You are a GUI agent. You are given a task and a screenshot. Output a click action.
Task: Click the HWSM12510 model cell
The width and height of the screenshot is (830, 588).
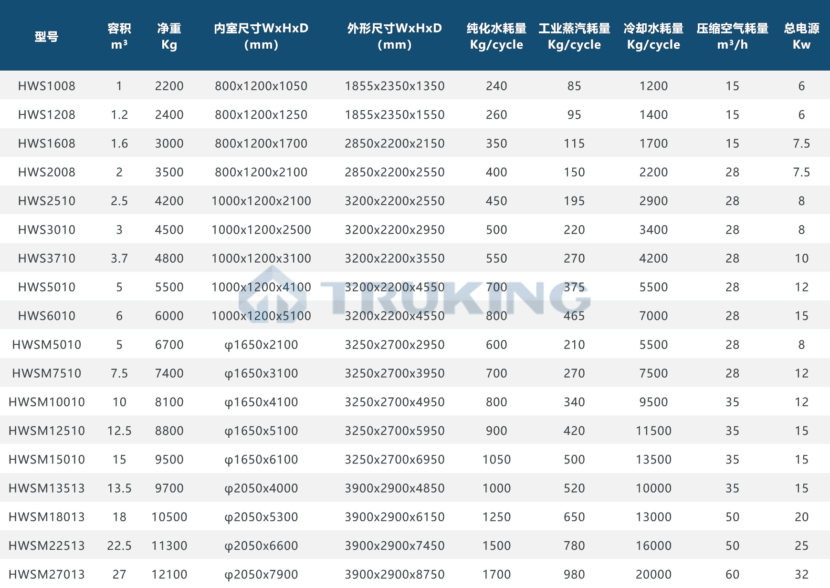(47, 431)
